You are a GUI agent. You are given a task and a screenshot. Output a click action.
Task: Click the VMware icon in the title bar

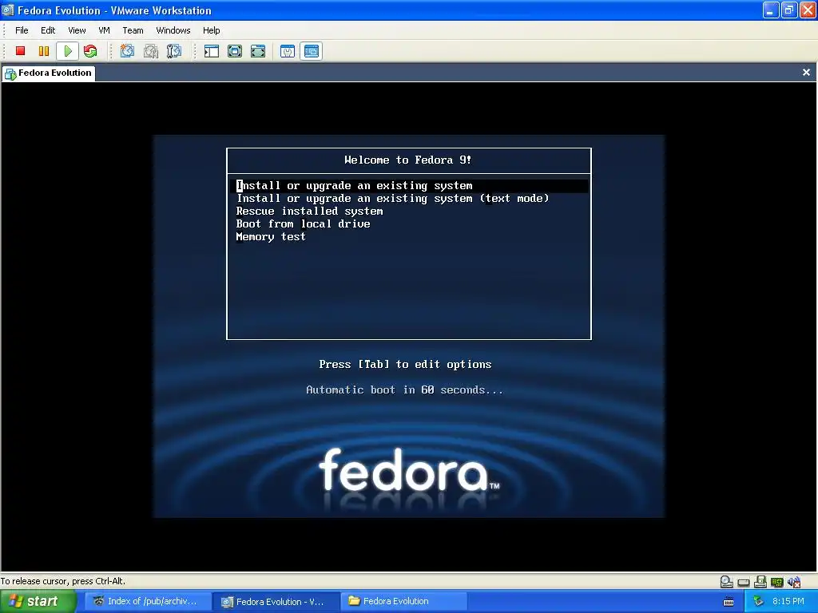pos(8,10)
